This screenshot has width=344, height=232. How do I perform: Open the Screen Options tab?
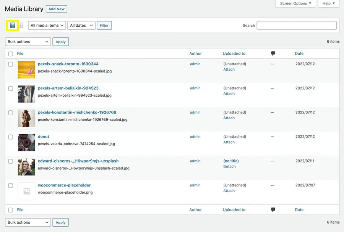point(295,3)
